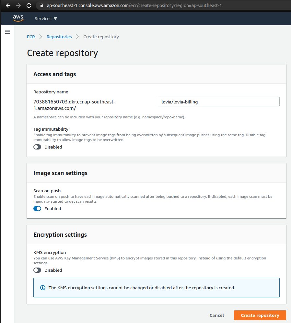Click the Tag immutability label
The image size is (291, 323).
coord(51,129)
